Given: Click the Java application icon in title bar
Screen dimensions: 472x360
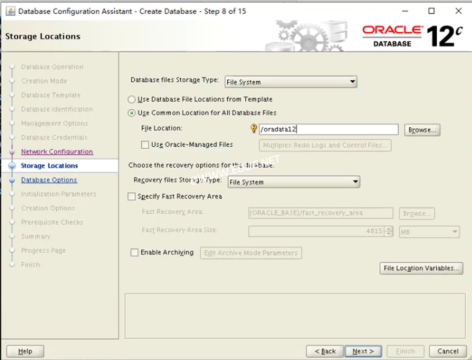Looking at the screenshot, I should click(x=10, y=11).
